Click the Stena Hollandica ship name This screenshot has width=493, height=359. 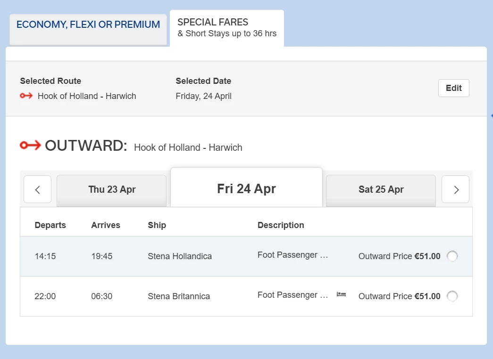[180, 256]
